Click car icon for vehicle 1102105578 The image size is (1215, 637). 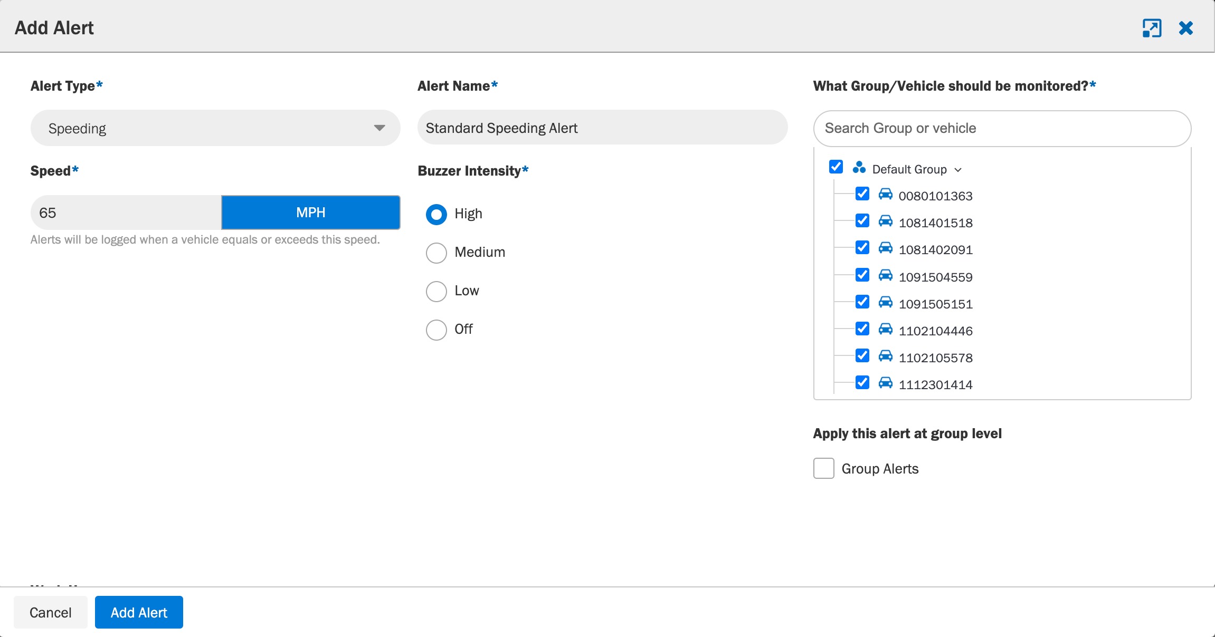(886, 356)
